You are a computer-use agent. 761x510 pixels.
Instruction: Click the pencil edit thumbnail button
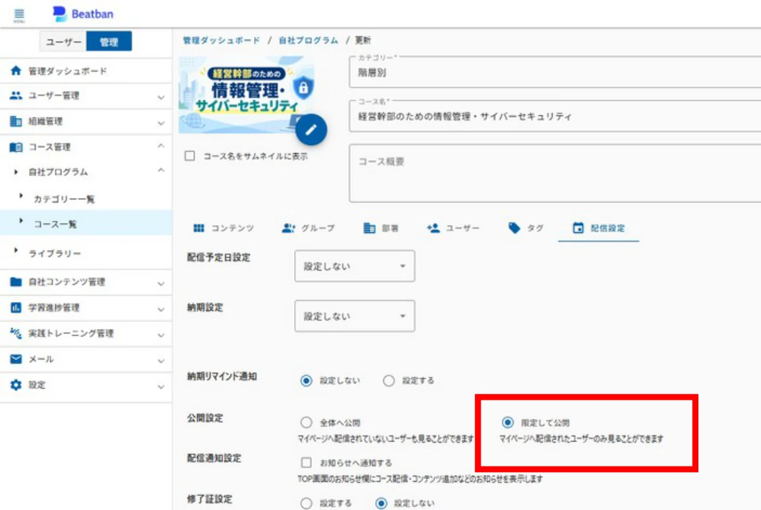pos(311,130)
